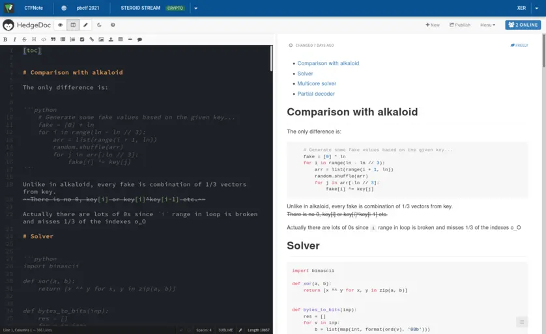Insert a table from the editor toolbar
Screen dimensions: 546x334
pos(121,39)
